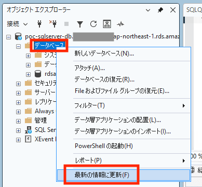Image resolution: width=202 pixels, height=187 pixels.
Task: Choose データ層アプリケーションの配置(L)...
Action: click(x=124, y=120)
